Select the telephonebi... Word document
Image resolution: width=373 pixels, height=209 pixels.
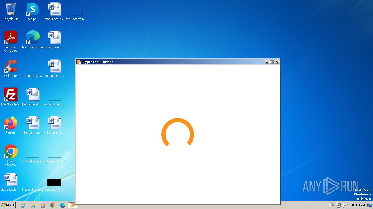(54, 125)
